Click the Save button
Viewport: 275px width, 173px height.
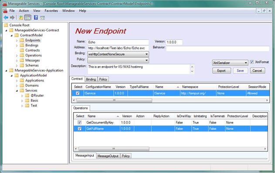click(240, 71)
